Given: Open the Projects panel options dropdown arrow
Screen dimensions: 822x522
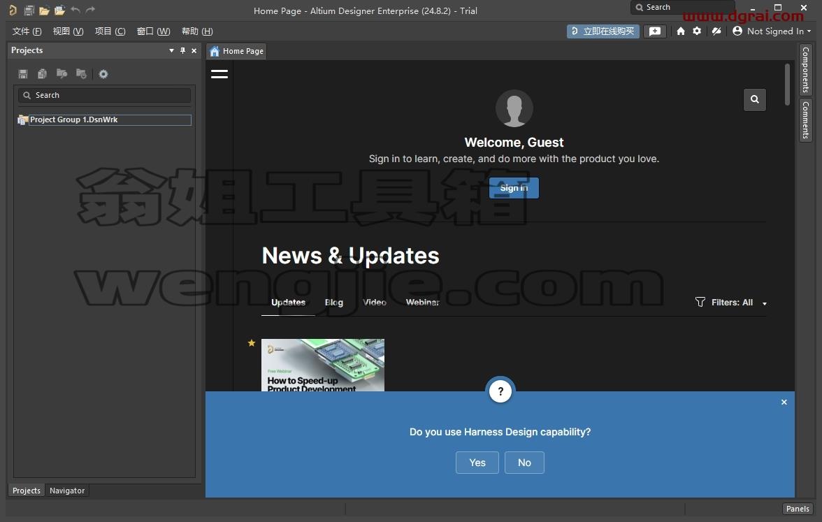Looking at the screenshot, I should (x=171, y=51).
